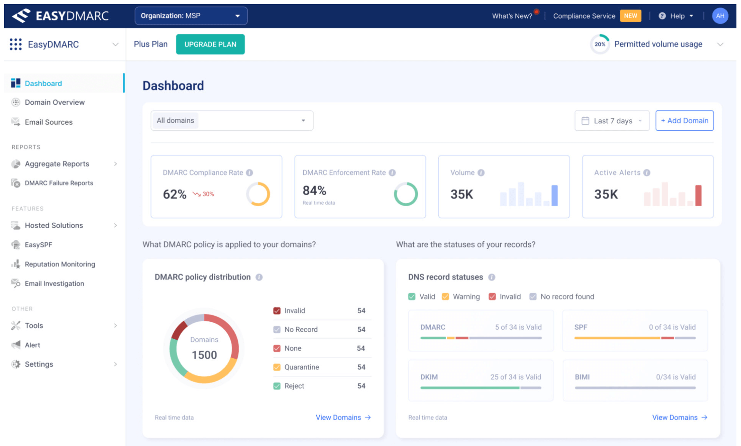The width and height of the screenshot is (741, 446).
Task: Toggle the Quarantine policy checkbox
Action: click(277, 367)
